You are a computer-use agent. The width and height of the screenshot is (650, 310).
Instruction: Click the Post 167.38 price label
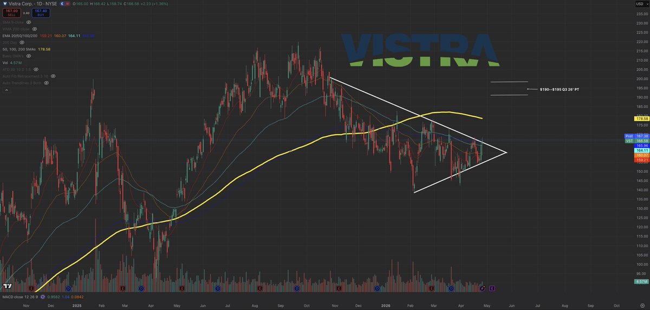coord(637,136)
